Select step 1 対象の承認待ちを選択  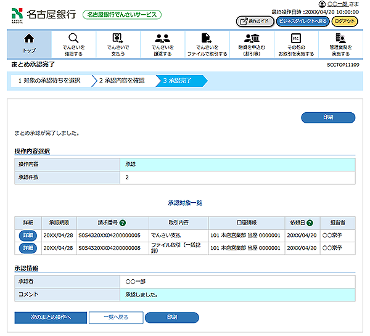pyautogui.click(x=49, y=80)
